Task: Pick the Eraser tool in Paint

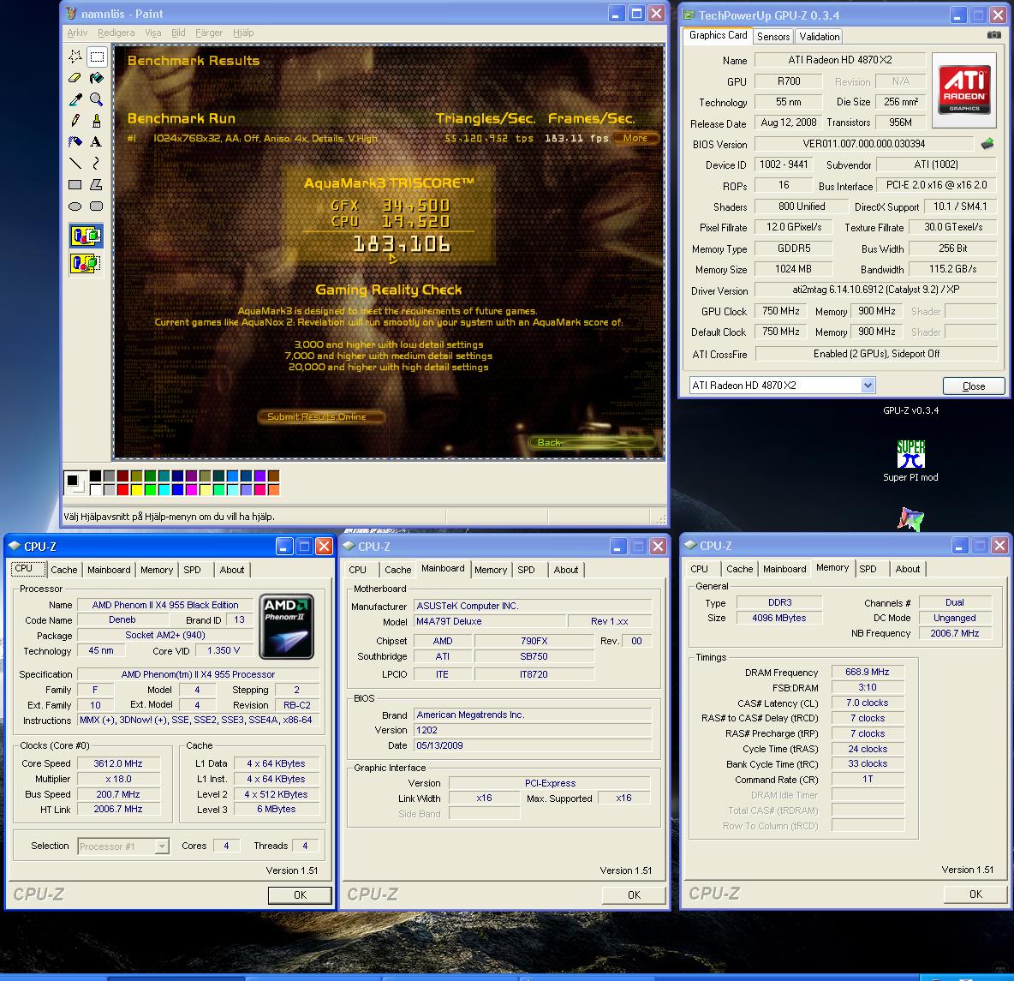Action: [75, 78]
